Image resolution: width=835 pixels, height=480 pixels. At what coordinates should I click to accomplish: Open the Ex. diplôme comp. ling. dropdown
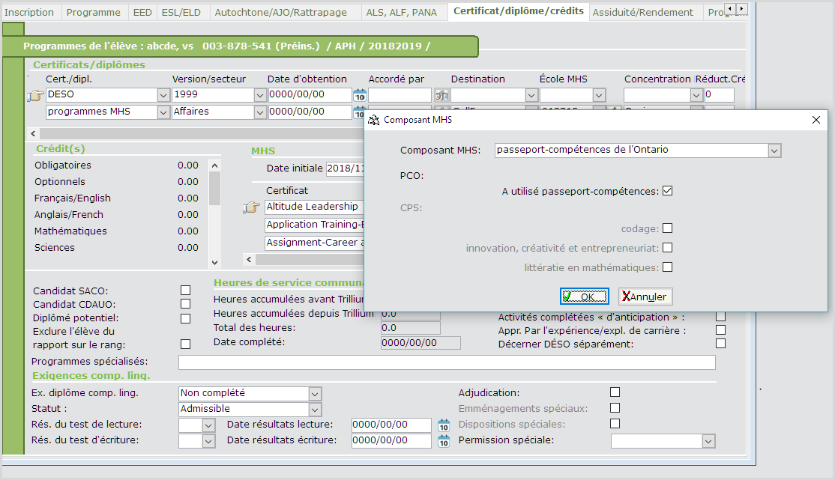315,394
